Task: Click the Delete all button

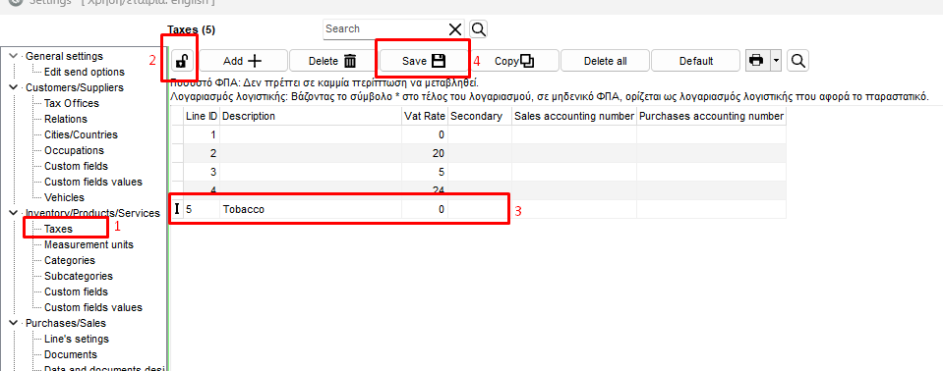Action: click(605, 61)
